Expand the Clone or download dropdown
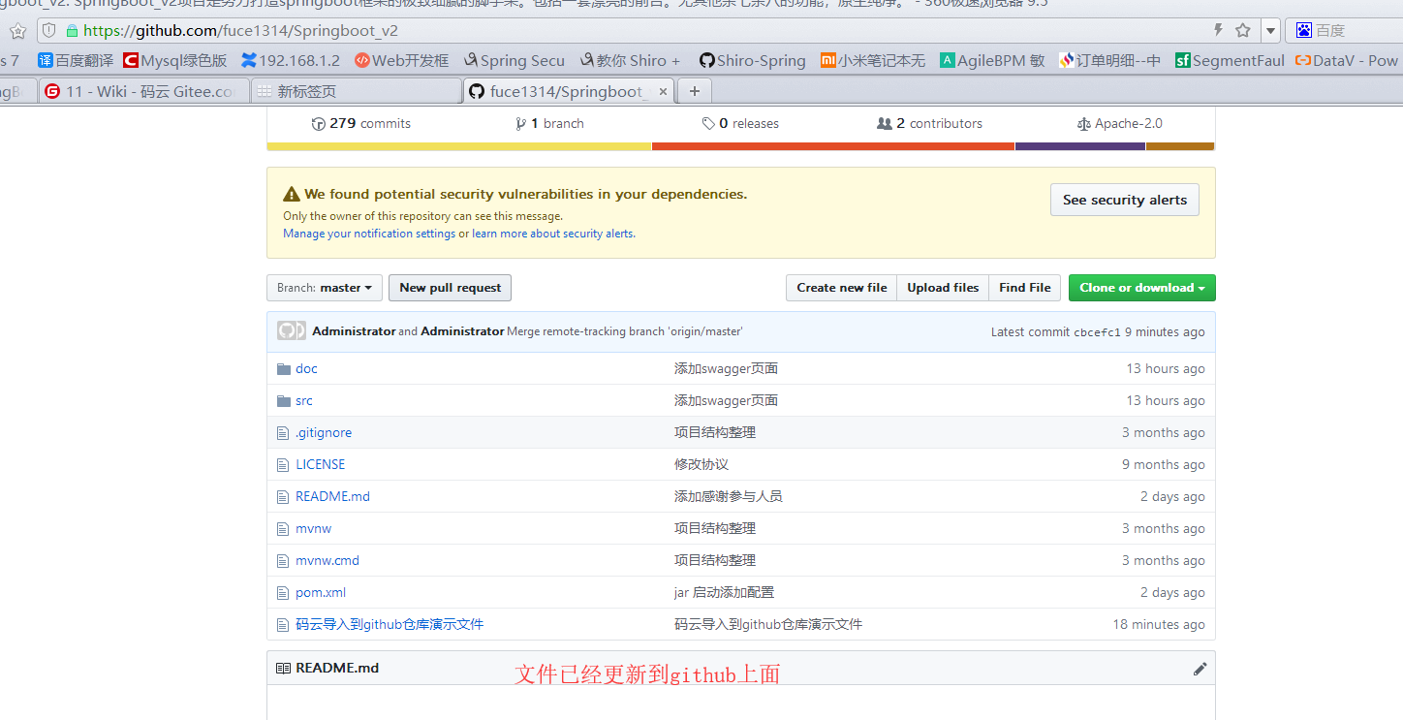 [x=1142, y=288]
